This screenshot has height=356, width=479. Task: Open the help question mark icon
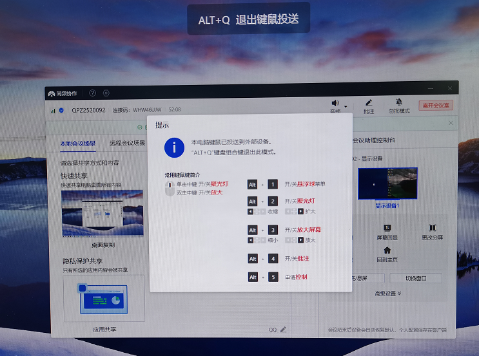click(92, 93)
